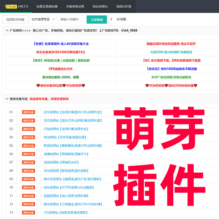Image resolution: width=219 pixels, height=219 pixels.
Task: Collapse the 广告推荐 section chevron
Action: (x=7, y=31)
